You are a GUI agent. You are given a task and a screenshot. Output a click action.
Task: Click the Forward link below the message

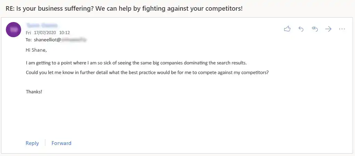[x=61, y=143]
